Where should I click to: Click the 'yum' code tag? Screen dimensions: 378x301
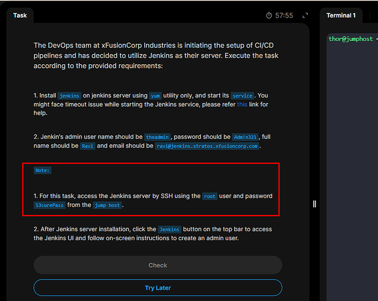tap(155, 96)
